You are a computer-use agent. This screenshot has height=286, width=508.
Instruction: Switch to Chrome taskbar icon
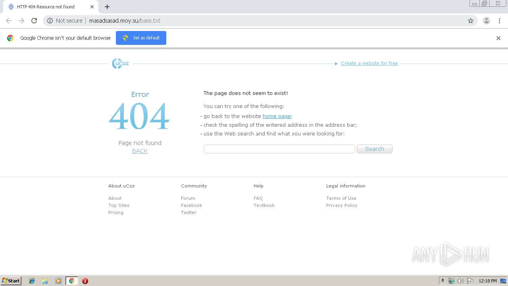point(71,281)
